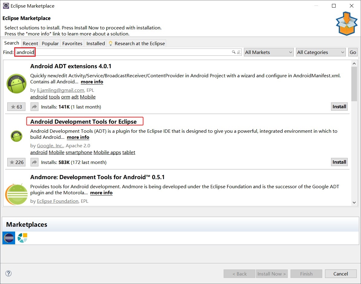361x284 pixels.
Task: Click Mobile tag under ADT extensions
Action: [88, 97]
